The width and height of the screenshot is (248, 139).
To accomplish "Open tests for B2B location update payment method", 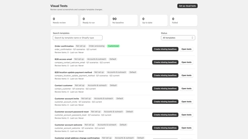I will click(186, 75).
